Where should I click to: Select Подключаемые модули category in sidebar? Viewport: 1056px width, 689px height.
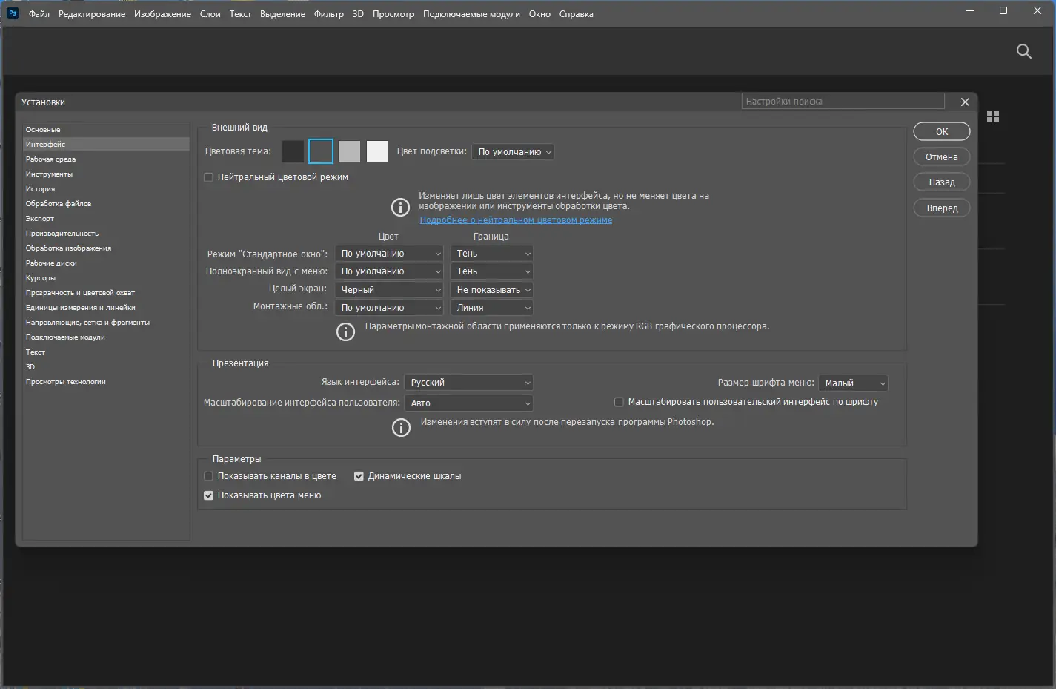point(106,337)
